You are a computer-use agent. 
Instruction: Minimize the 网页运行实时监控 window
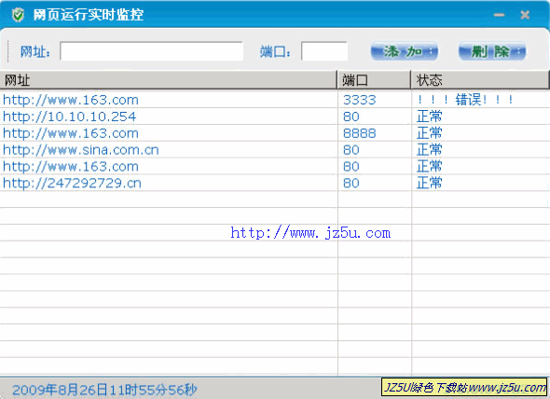(499, 15)
